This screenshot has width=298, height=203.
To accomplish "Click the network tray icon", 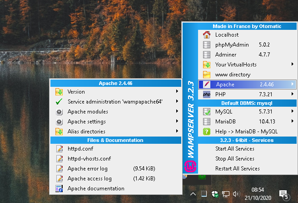I will (226, 194).
